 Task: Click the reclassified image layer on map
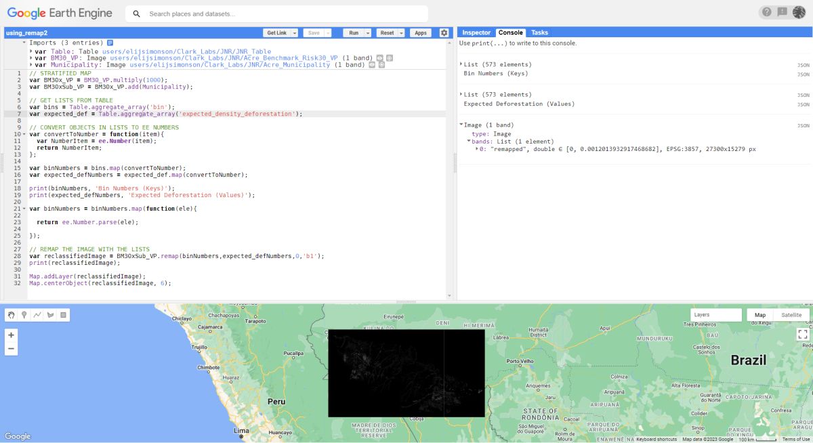coord(406,373)
